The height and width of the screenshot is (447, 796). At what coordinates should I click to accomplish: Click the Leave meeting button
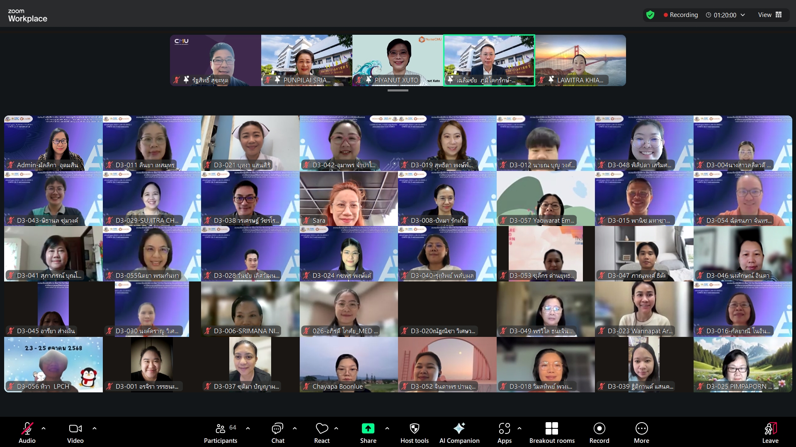[x=770, y=429]
